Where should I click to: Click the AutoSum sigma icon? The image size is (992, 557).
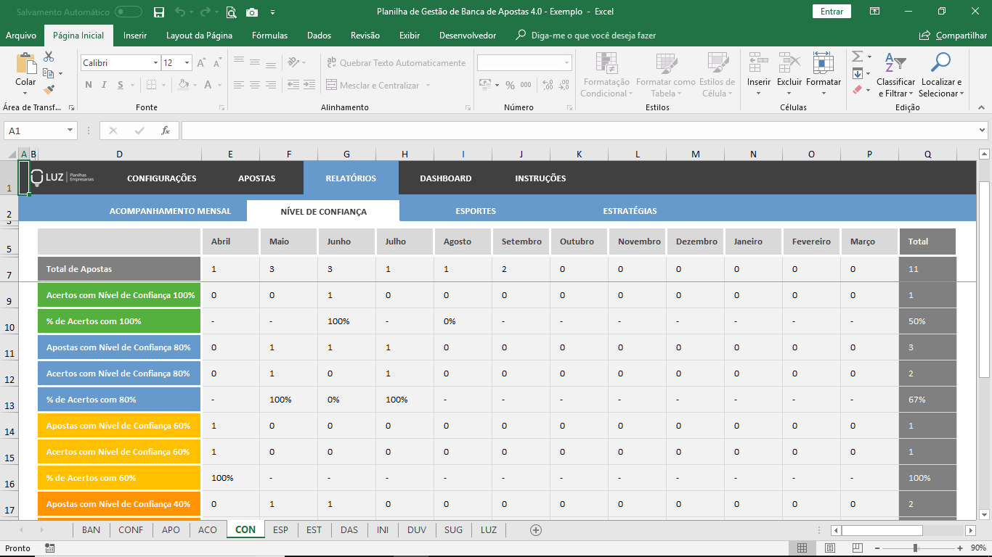(857, 57)
